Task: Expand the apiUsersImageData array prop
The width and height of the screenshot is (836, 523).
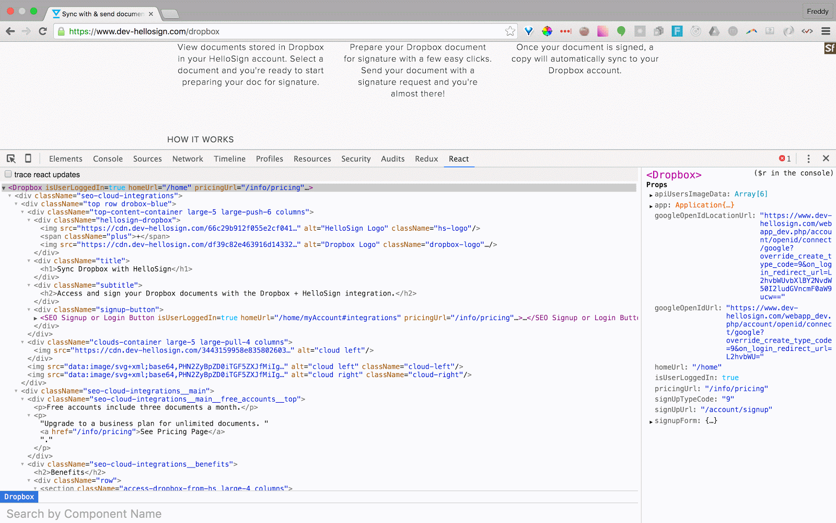Action: click(x=651, y=195)
